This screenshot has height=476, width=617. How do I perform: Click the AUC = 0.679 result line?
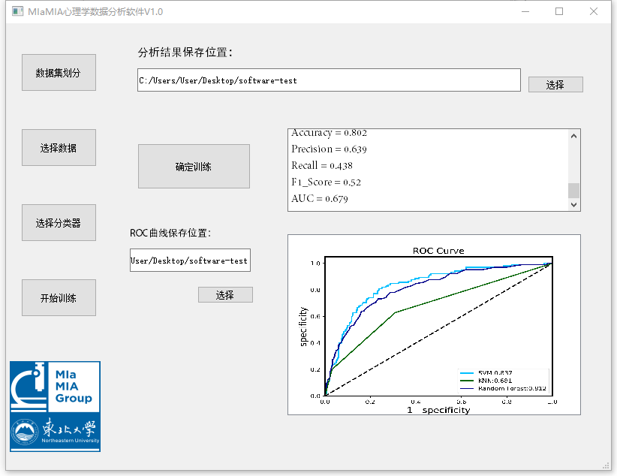coord(320,199)
